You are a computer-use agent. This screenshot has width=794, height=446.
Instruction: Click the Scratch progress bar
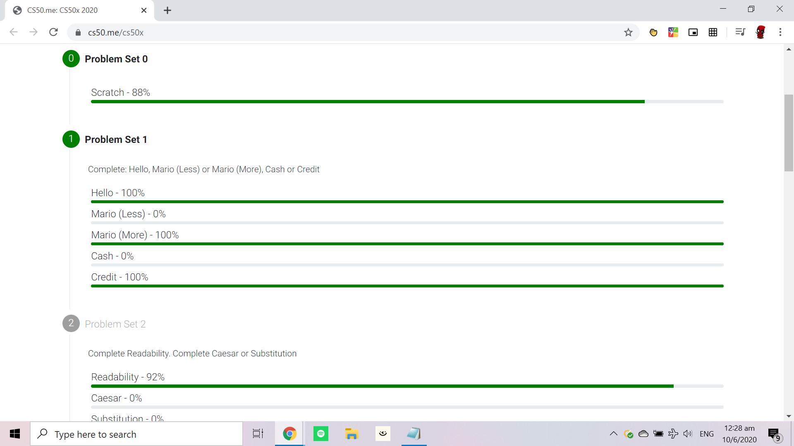click(x=407, y=102)
